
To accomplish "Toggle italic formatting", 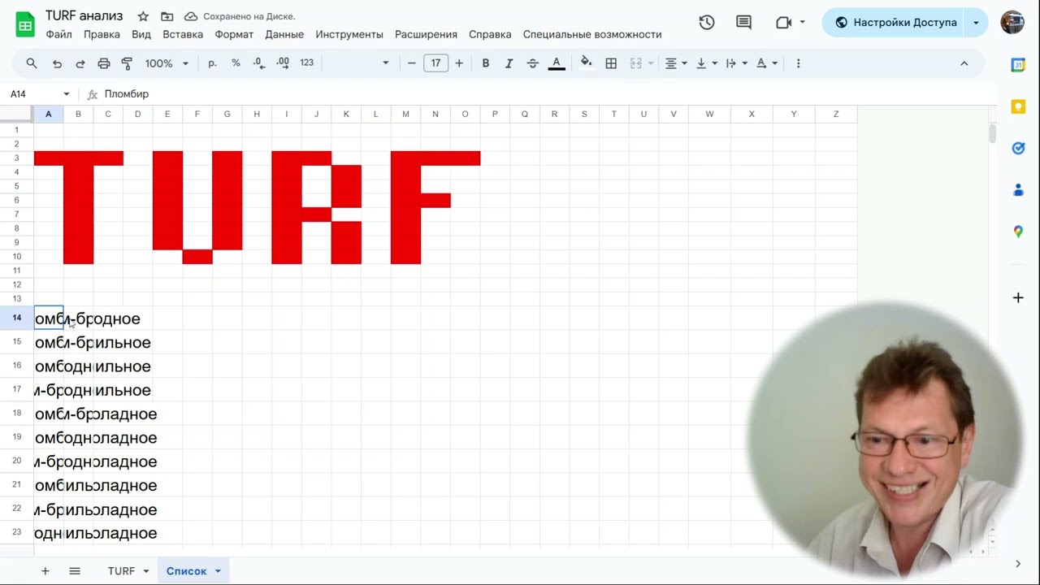I will point(509,63).
